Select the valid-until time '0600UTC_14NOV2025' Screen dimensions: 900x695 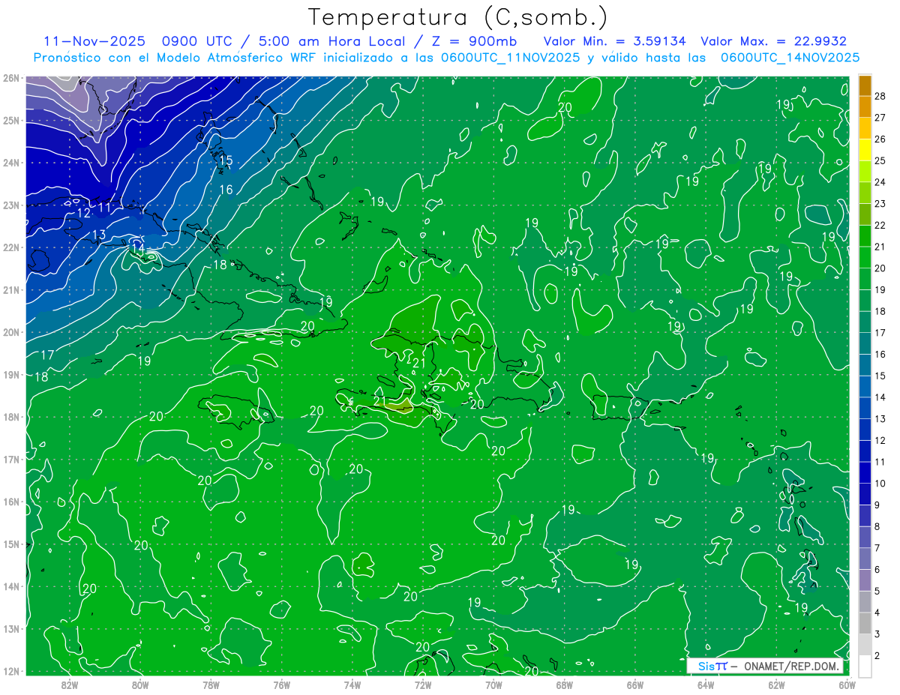coord(790,58)
